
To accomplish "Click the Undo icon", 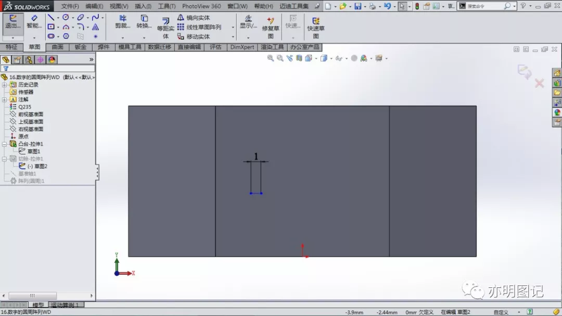I will pos(387,6).
